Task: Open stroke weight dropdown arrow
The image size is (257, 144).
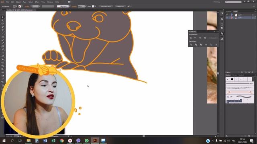Action: 40,6
